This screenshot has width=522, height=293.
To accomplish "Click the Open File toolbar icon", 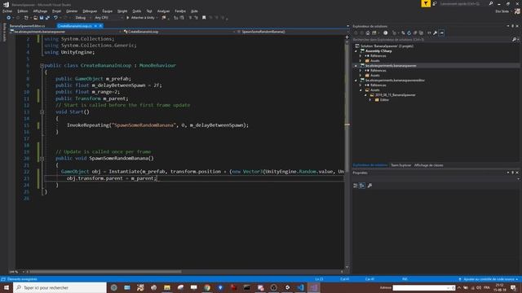I will [x=35, y=18].
